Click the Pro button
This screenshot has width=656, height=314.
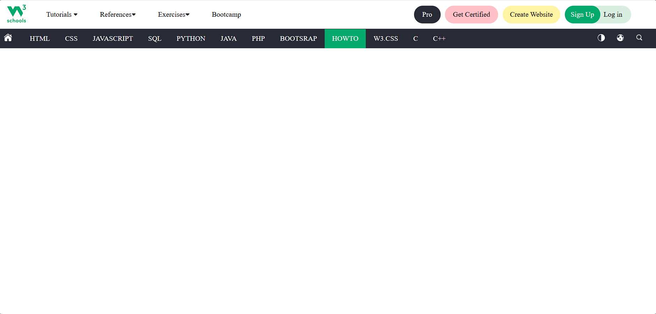[427, 15]
